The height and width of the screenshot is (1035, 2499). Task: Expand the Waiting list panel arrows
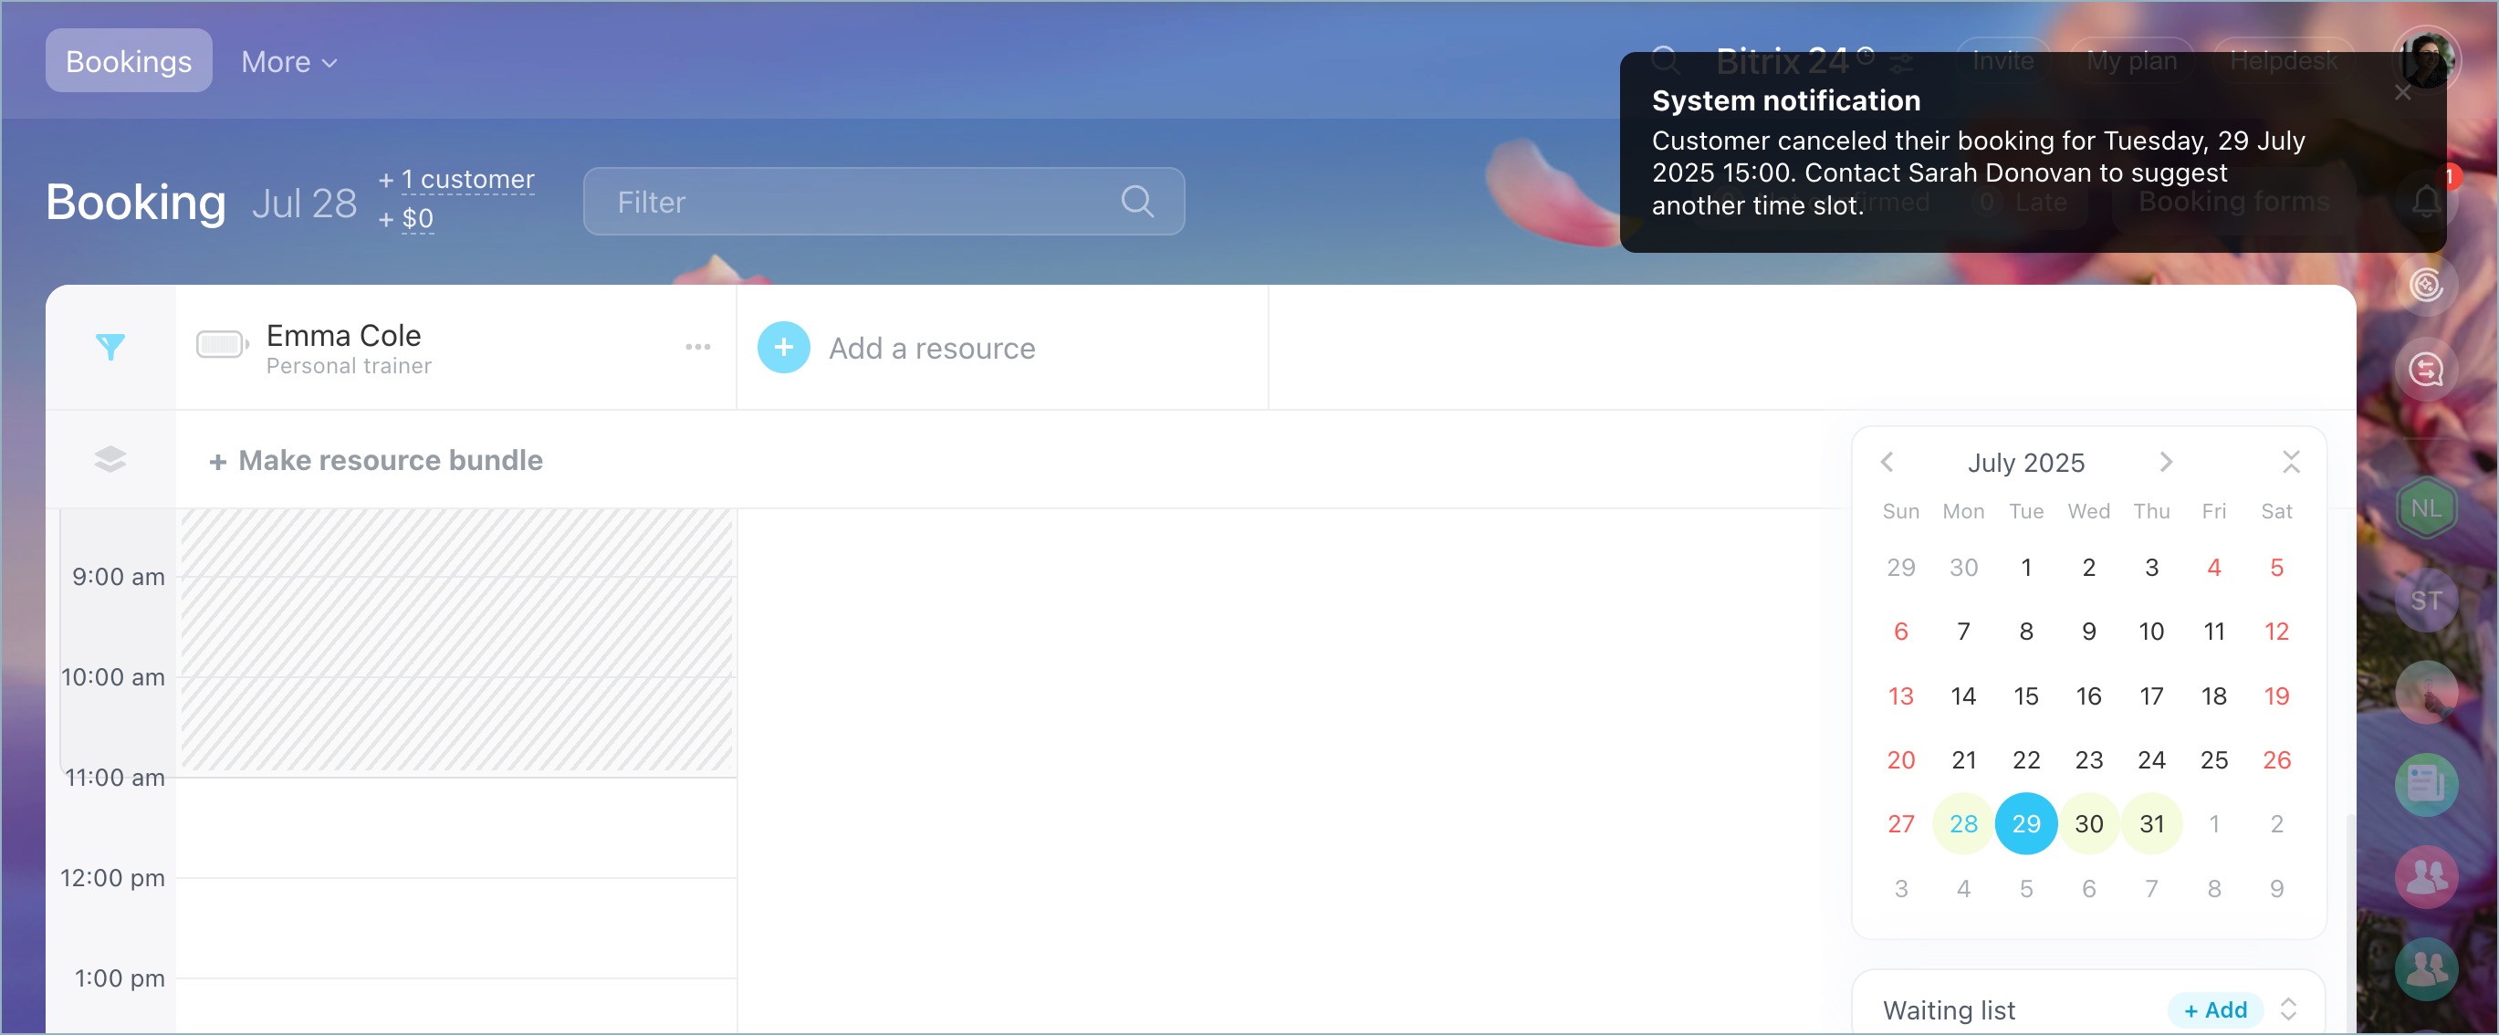pyautogui.click(x=2287, y=1009)
